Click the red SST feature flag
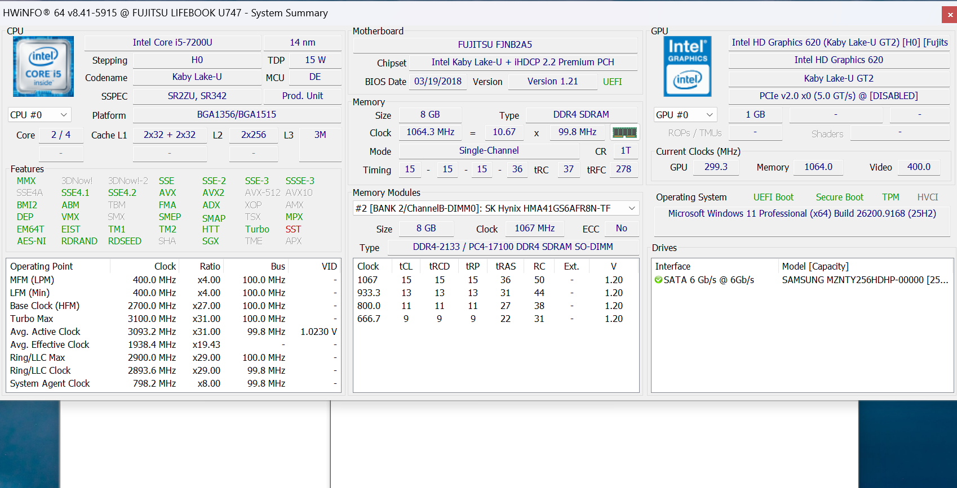 click(293, 229)
